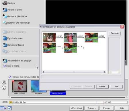
Task: Click the 4.7 GB capacity label
Action: pyautogui.click(x=108, y=102)
